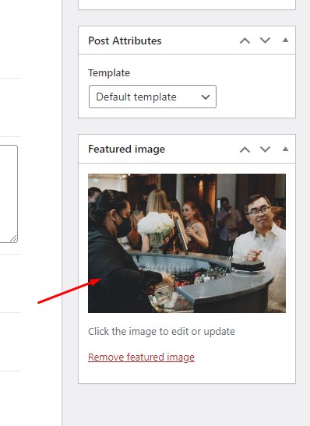Click inside the text area on the left

coord(8,194)
